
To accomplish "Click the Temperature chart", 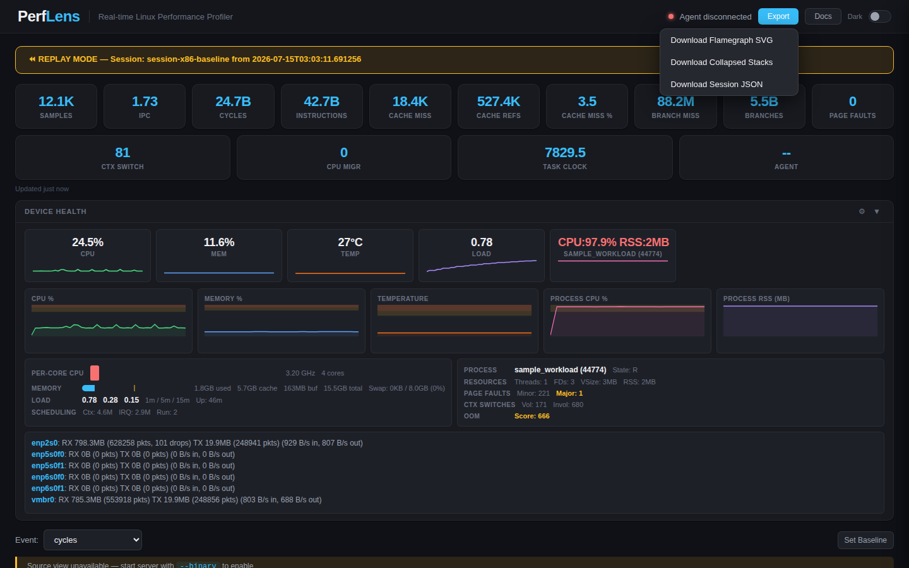I will pyautogui.click(x=454, y=321).
